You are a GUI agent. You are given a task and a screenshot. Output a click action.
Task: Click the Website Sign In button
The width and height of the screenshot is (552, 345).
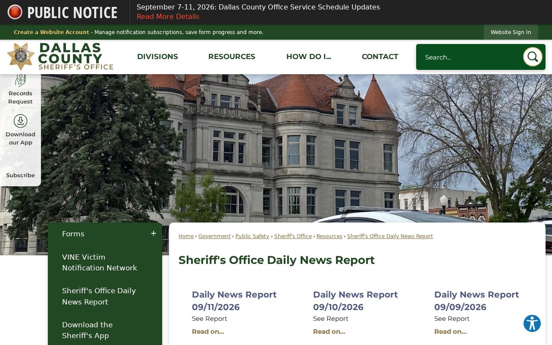(x=511, y=32)
